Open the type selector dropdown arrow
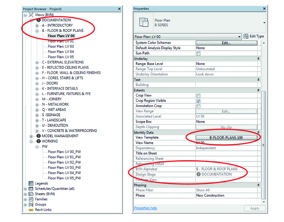 pyautogui.click(x=264, y=23)
